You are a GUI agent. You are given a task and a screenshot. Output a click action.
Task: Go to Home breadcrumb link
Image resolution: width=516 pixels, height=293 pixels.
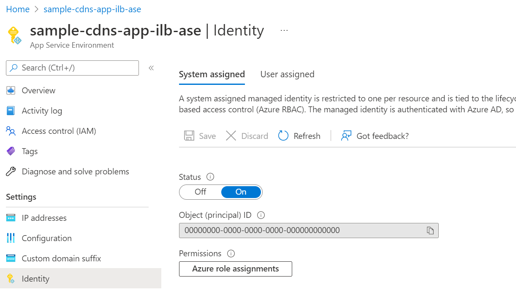(x=18, y=9)
